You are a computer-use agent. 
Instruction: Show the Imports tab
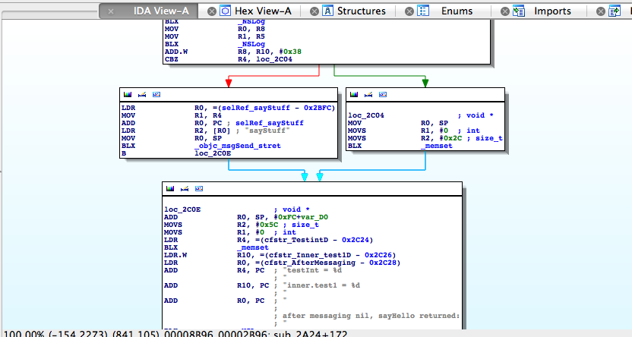coord(552,11)
